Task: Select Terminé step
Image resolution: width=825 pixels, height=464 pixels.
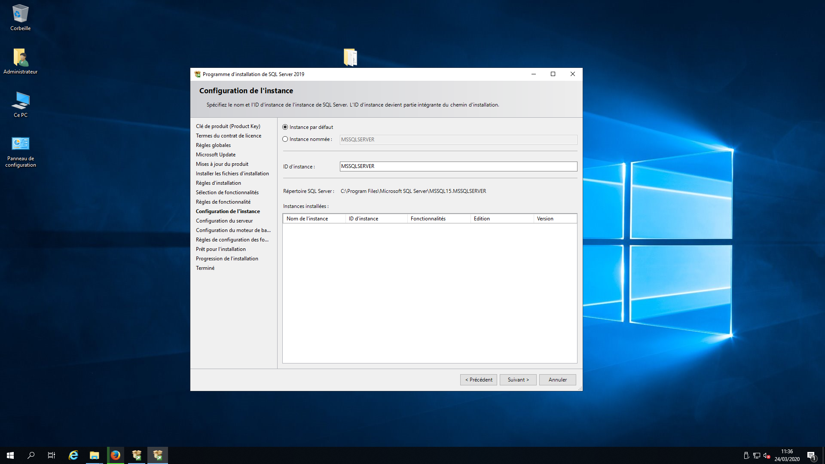Action: point(205,268)
